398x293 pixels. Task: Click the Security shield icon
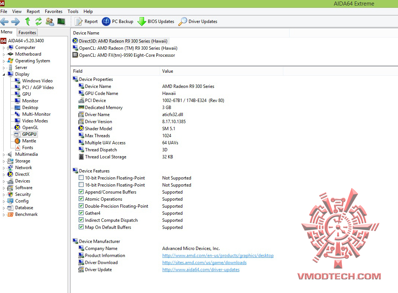(10, 194)
